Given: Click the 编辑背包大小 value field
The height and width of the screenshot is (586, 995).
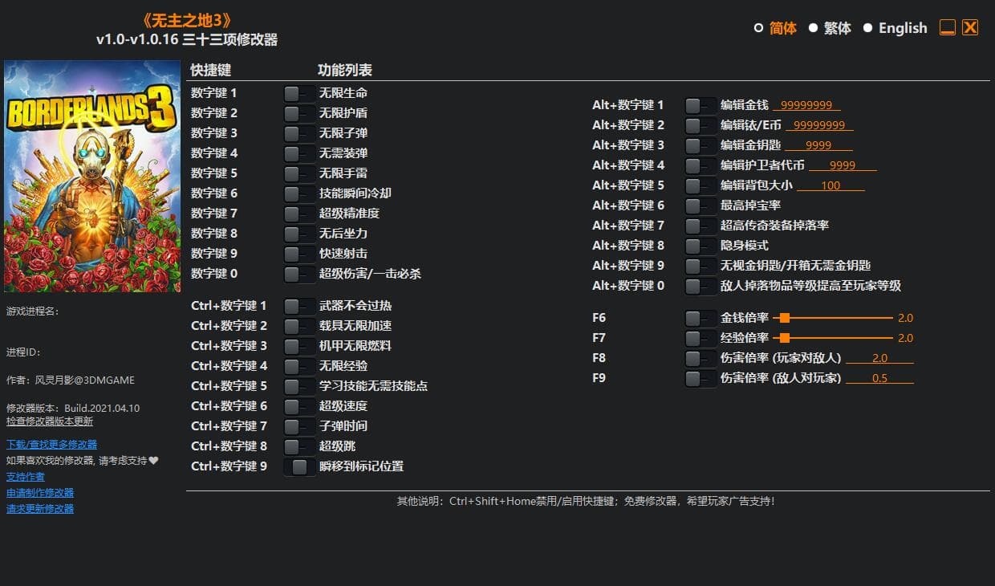Looking at the screenshot, I should point(831,185).
